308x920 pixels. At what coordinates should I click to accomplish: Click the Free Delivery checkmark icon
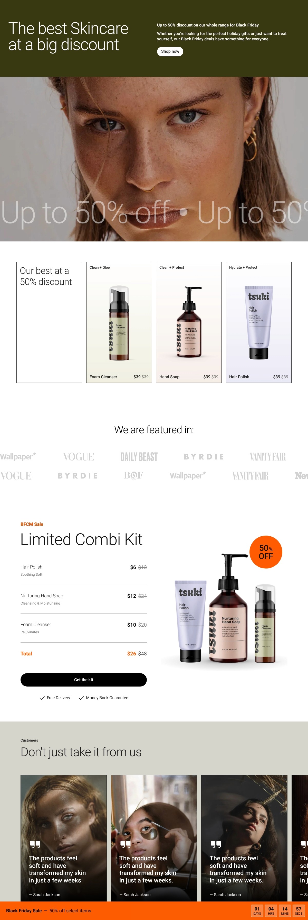(x=42, y=698)
